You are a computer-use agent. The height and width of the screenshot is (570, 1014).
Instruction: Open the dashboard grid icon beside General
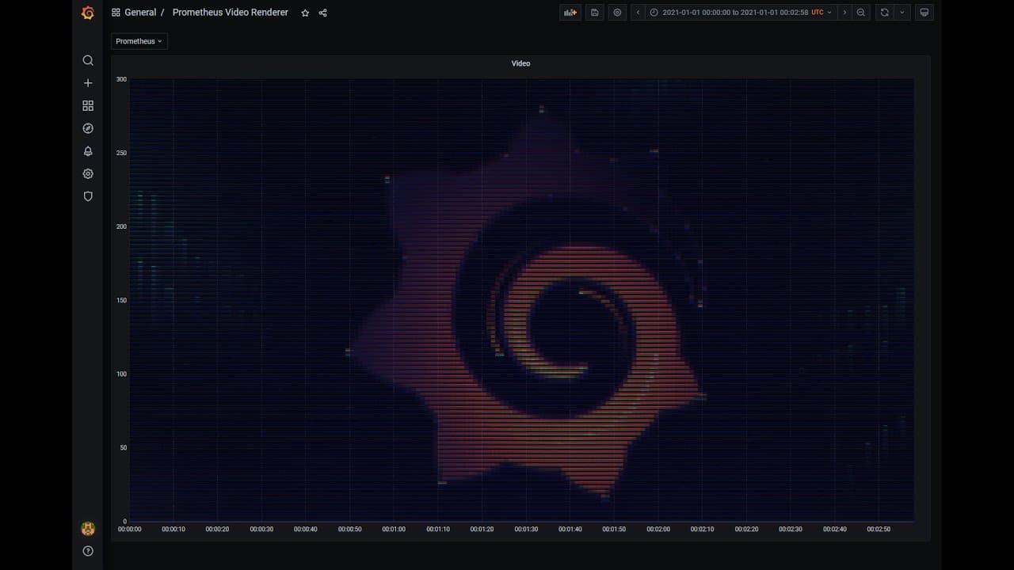116,13
